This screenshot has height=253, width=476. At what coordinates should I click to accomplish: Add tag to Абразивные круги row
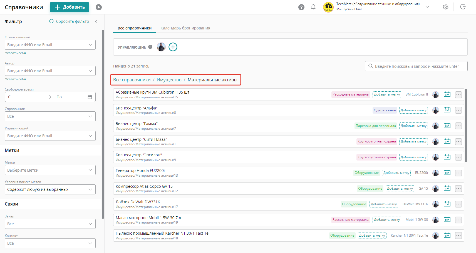[387, 94]
